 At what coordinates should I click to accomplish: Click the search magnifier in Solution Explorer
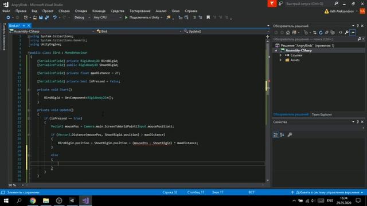point(360,39)
